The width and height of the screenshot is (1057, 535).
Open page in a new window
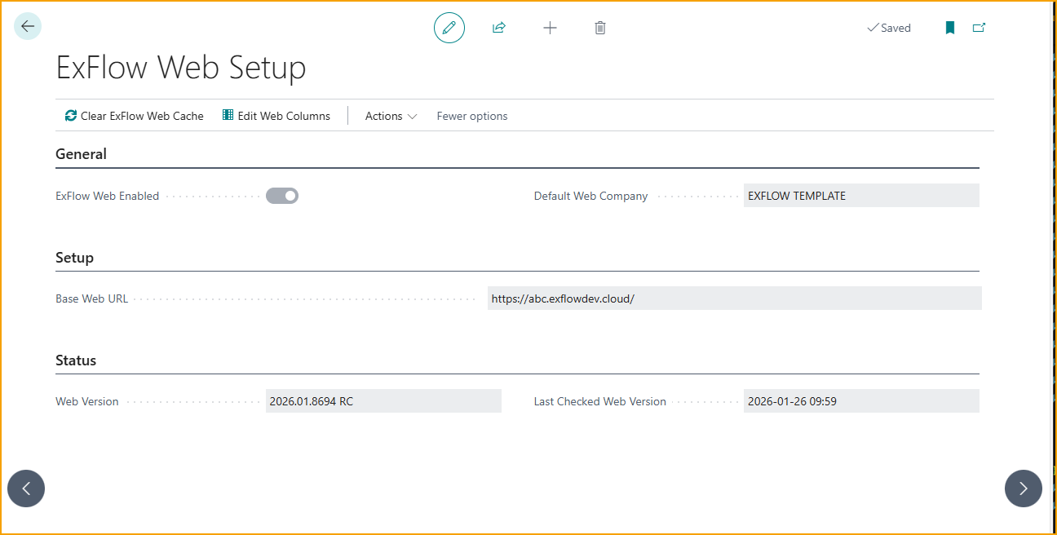[979, 27]
